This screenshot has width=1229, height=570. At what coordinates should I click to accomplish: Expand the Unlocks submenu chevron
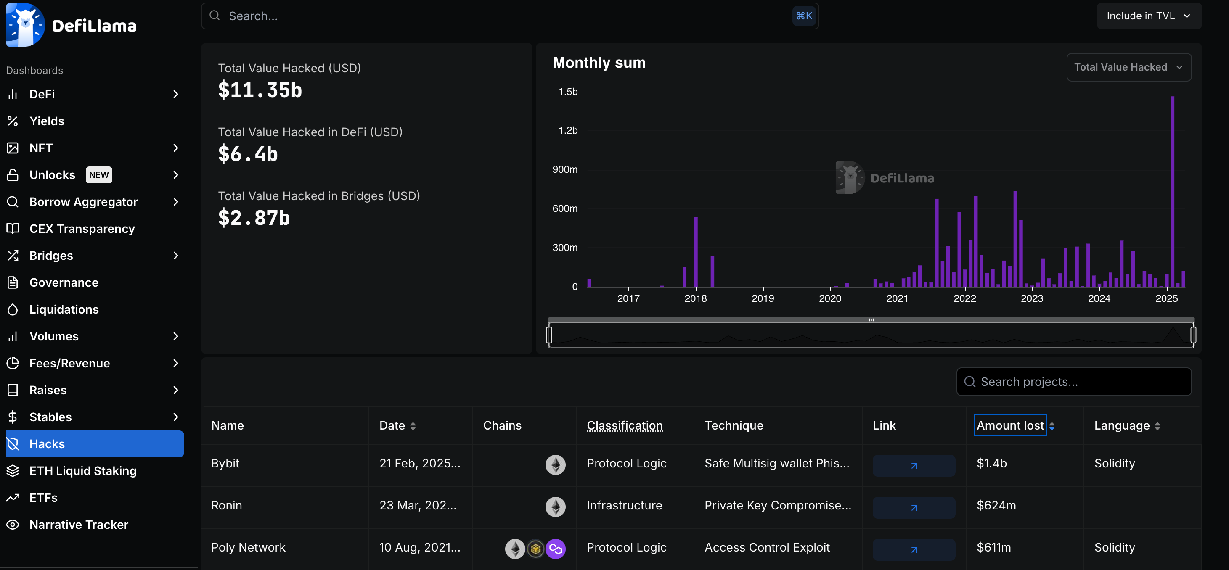click(175, 175)
